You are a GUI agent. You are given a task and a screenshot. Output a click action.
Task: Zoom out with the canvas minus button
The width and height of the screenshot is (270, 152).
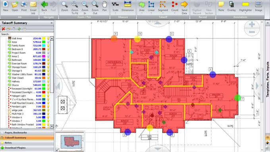point(252,32)
